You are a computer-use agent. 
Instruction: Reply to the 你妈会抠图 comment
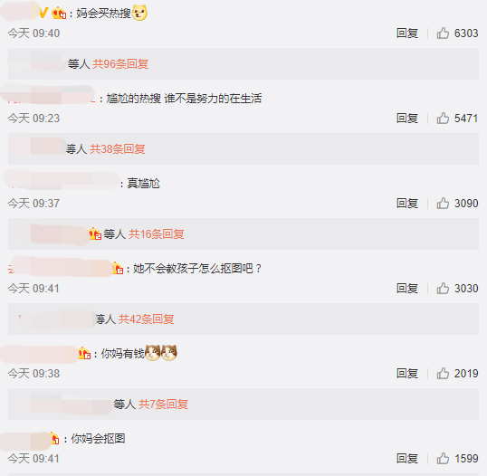tap(407, 459)
